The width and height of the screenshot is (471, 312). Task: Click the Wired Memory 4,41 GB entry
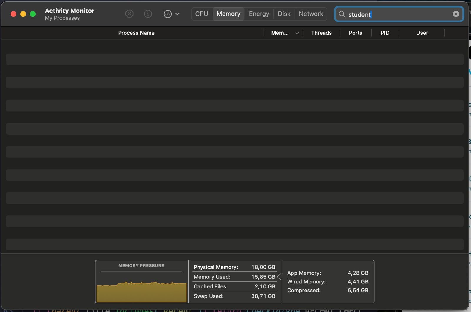pyautogui.click(x=328, y=282)
